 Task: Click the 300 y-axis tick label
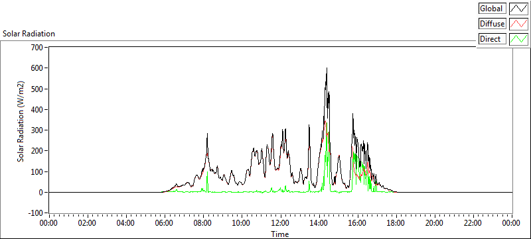(x=38, y=130)
